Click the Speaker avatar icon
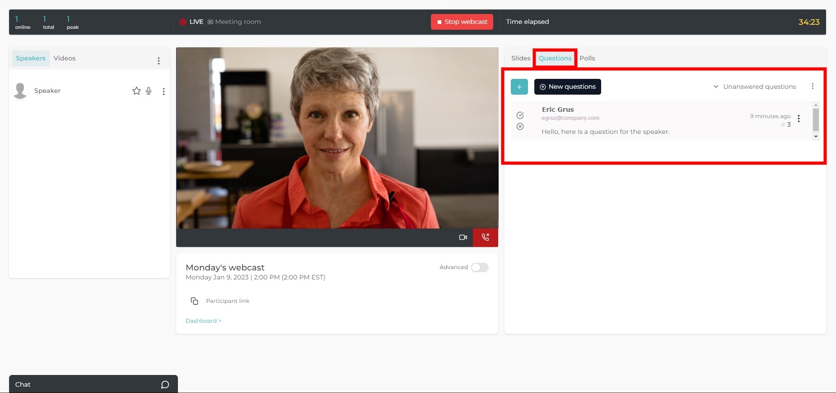This screenshot has width=836, height=393. (20, 91)
